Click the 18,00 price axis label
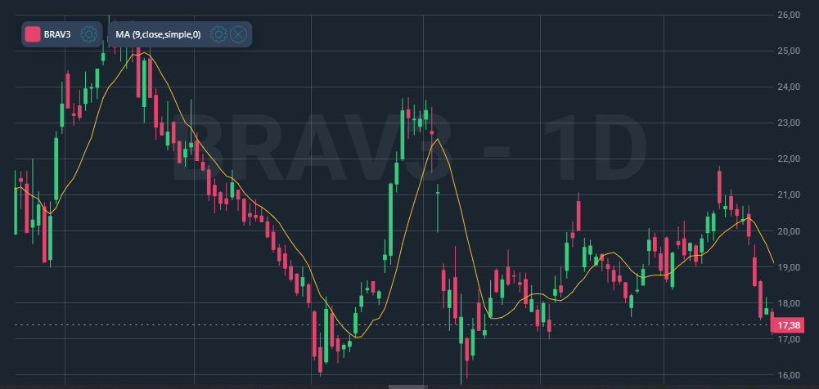This screenshot has height=389, width=819. point(790,303)
